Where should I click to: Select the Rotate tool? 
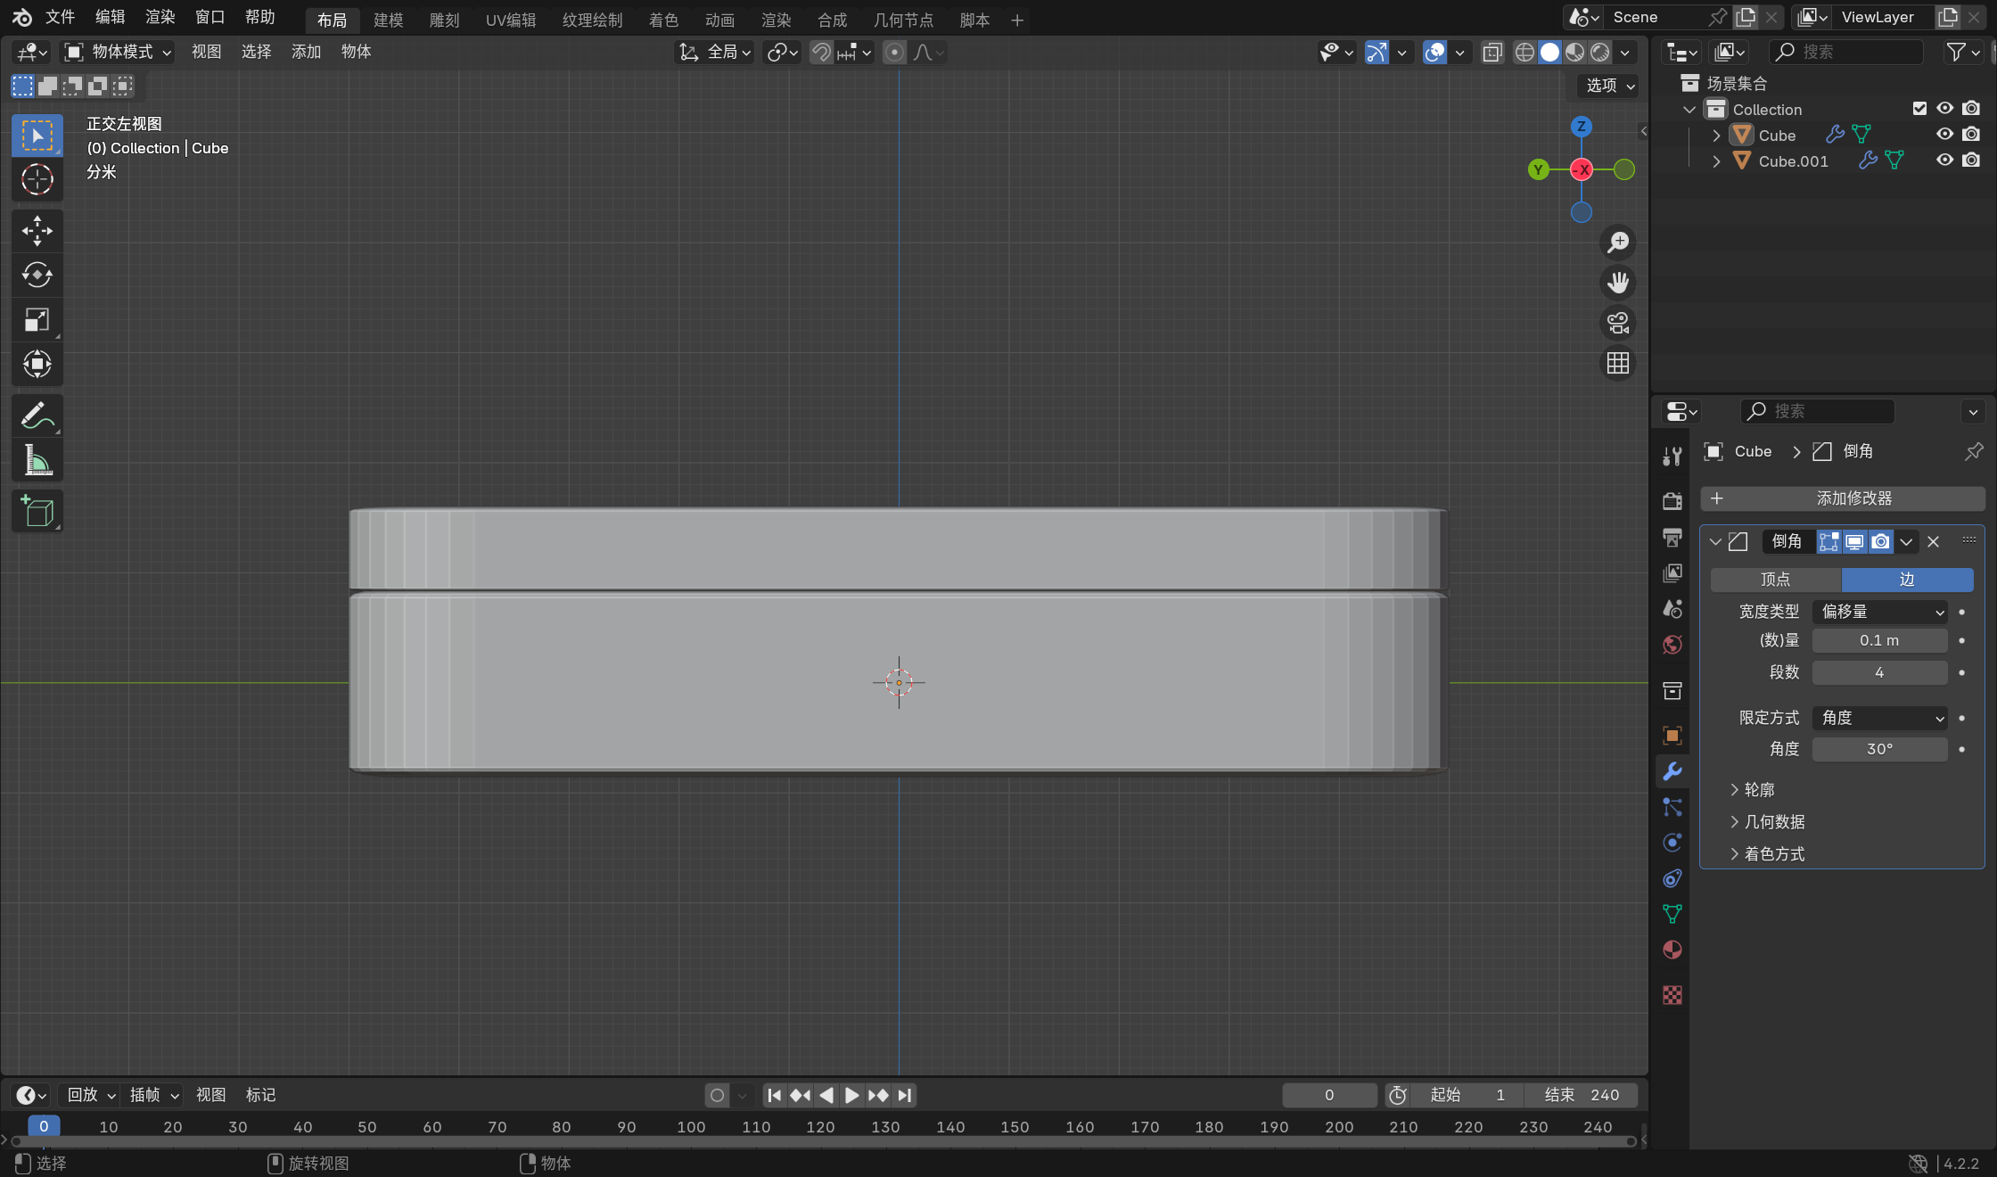point(37,276)
